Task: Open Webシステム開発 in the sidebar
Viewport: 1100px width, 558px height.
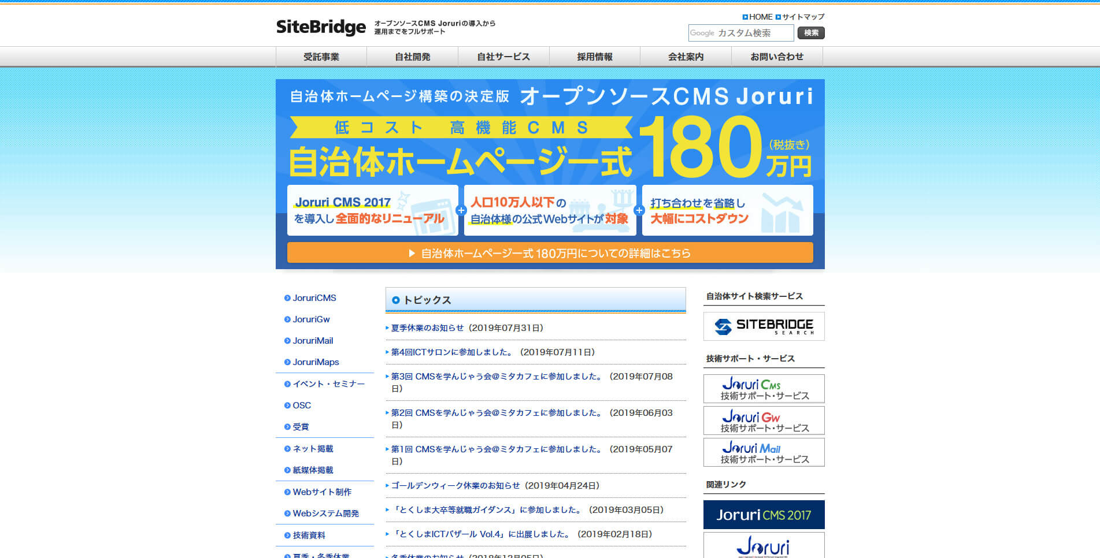Action: pos(325,514)
